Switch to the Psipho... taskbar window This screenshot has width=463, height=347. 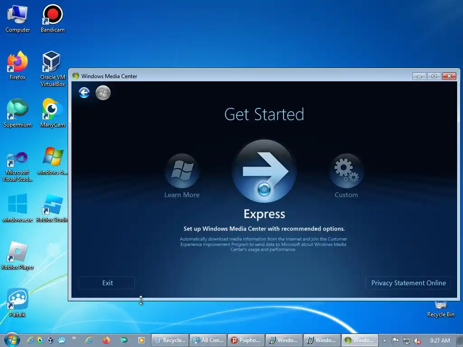[x=246, y=340]
